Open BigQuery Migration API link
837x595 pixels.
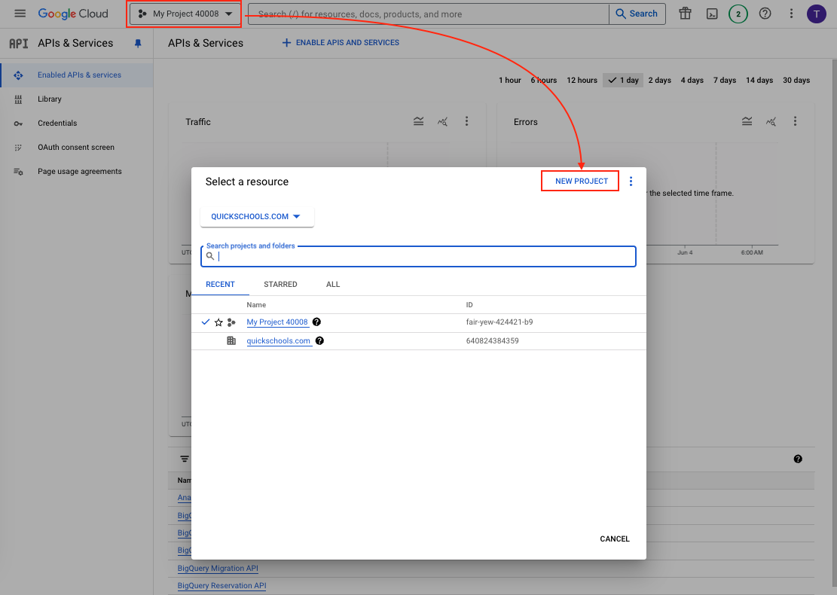[x=218, y=569]
